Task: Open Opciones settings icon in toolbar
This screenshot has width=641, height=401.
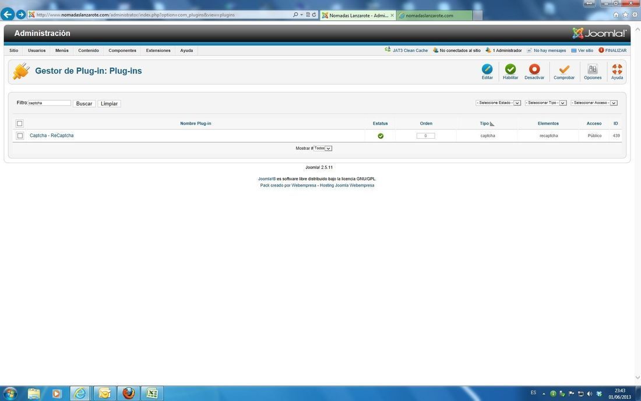Action: (593, 69)
